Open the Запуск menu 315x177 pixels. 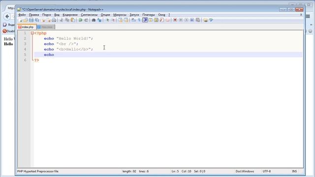[134, 15]
